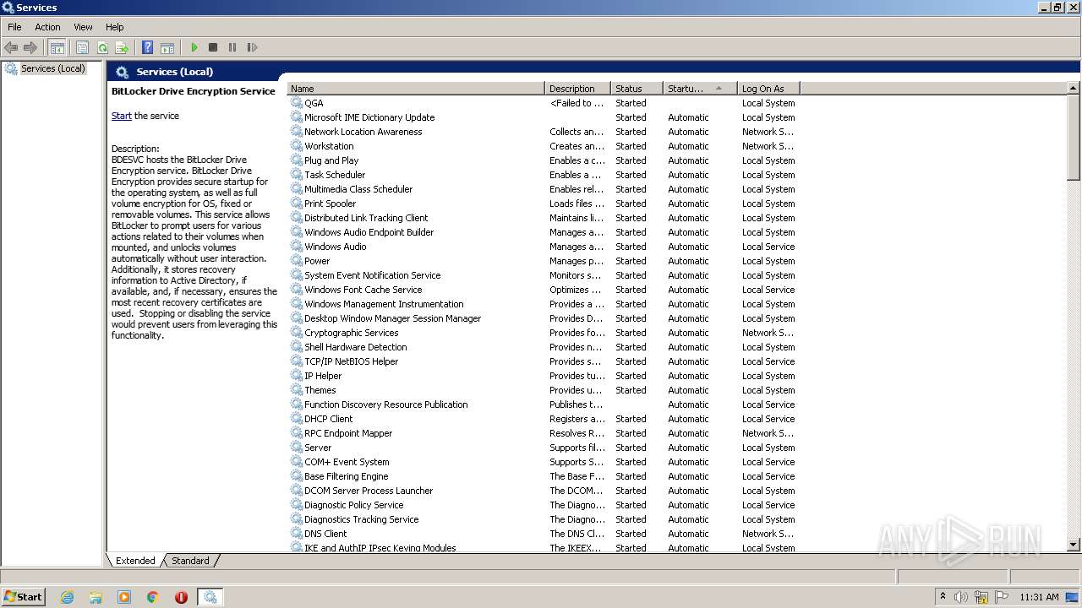Open the Action Center flag tray icon
Viewport: 1082px width, 608px height.
point(1002,597)
